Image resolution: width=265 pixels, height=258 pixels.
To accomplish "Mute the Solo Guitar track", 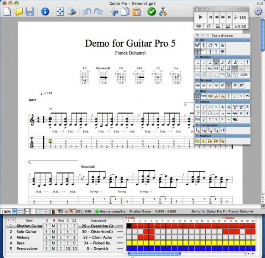I will (x=53, y=231).
